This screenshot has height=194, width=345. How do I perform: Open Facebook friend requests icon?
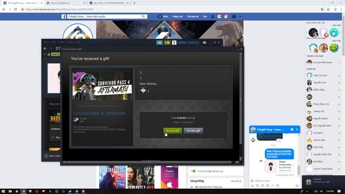click(x=213, y=17)
